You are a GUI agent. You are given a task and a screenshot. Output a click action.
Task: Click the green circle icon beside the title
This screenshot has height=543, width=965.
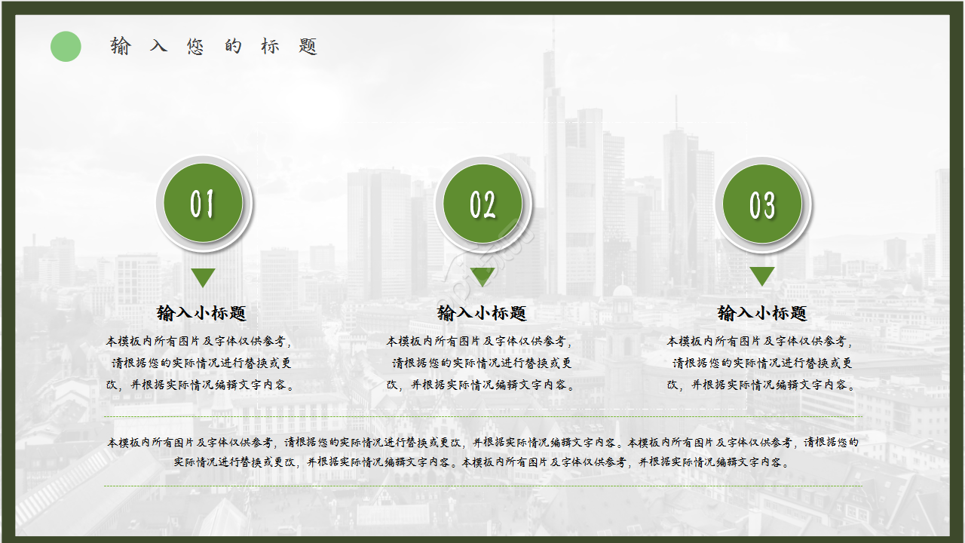pyautogui.click(x=66, y=45)
